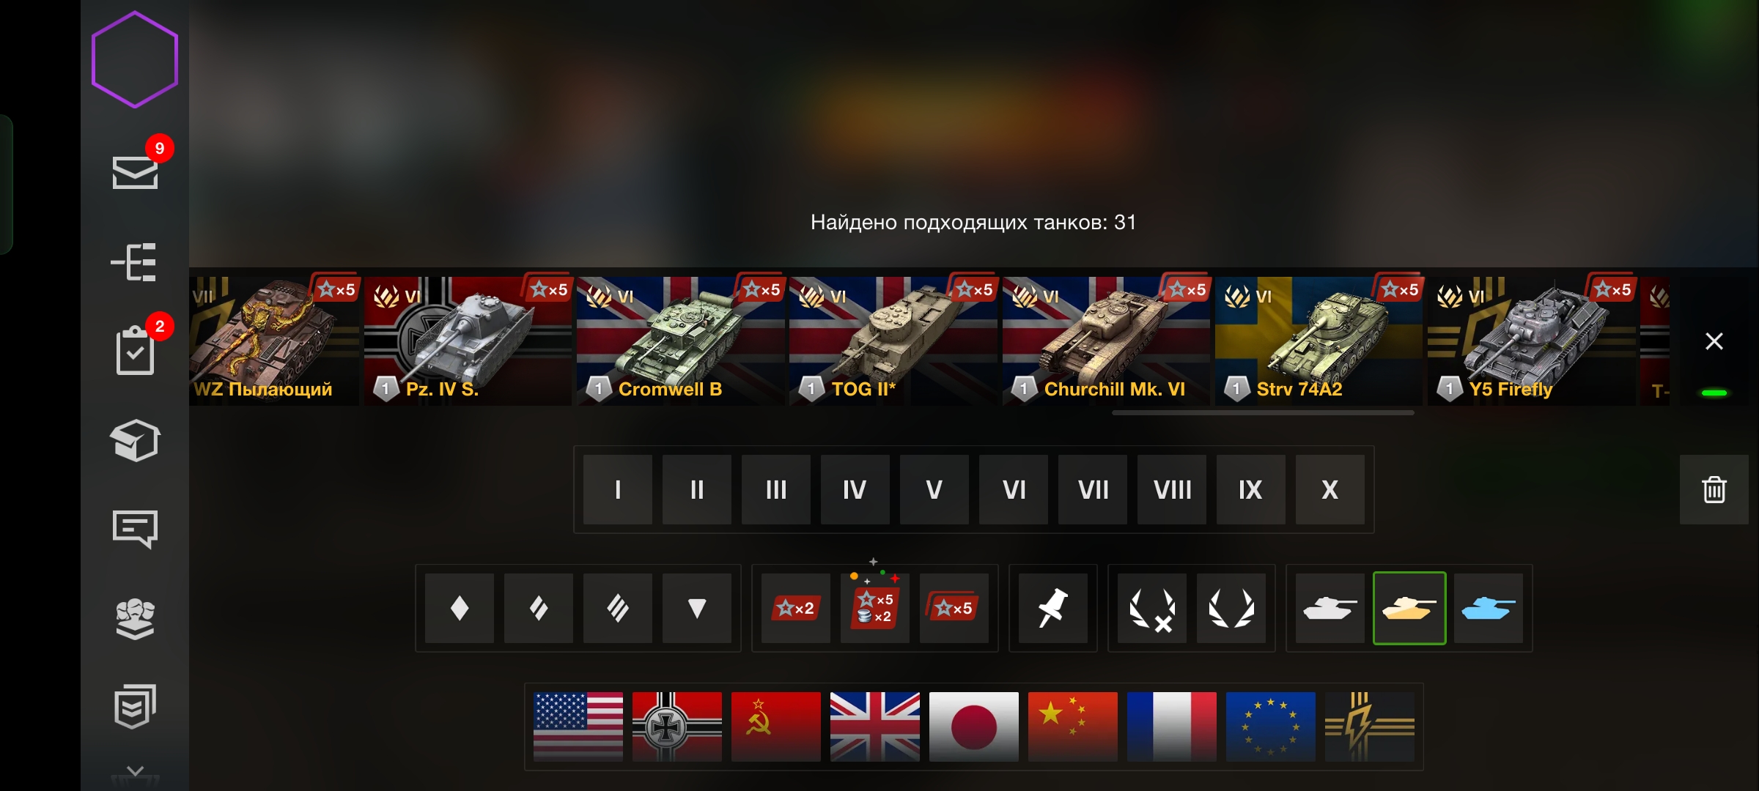Viewport: 1759px width, 791px height.
Task: Open the tech tree icon
Action: tap(134, 262)
